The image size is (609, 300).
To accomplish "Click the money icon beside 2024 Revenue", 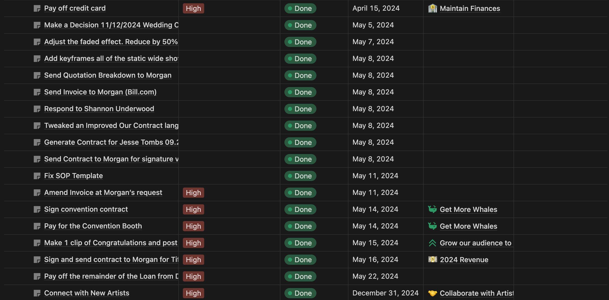I will [432, 259].
